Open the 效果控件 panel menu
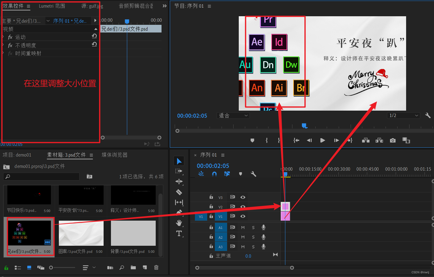The height and width of the screenshot is (277, 434). pyautogui.click(x=29, y=6)
